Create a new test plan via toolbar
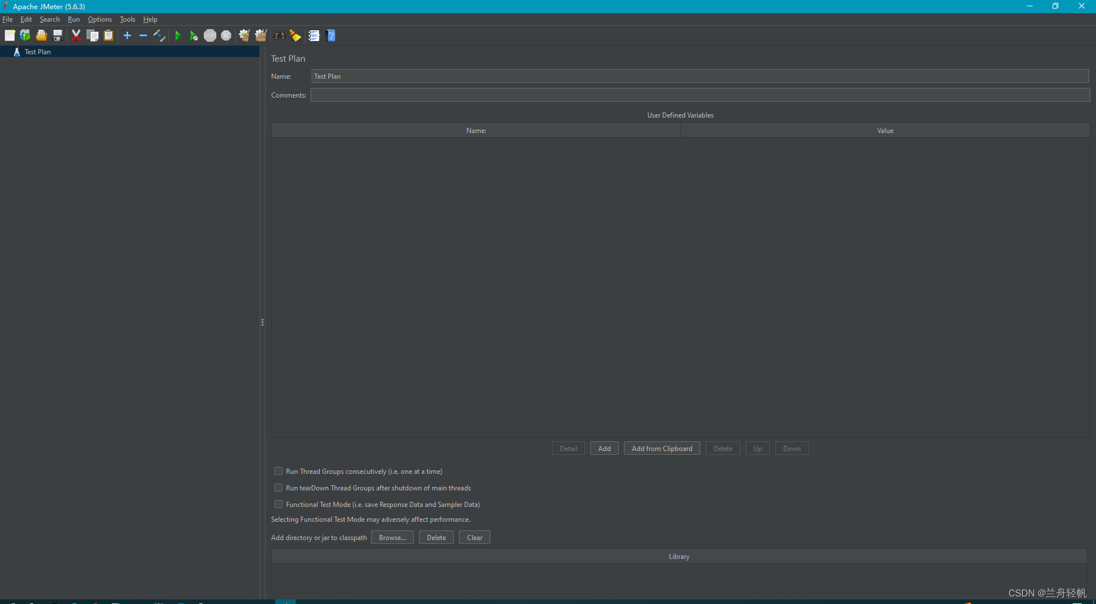Screen dimensions: 1096x604 point(10,35)
